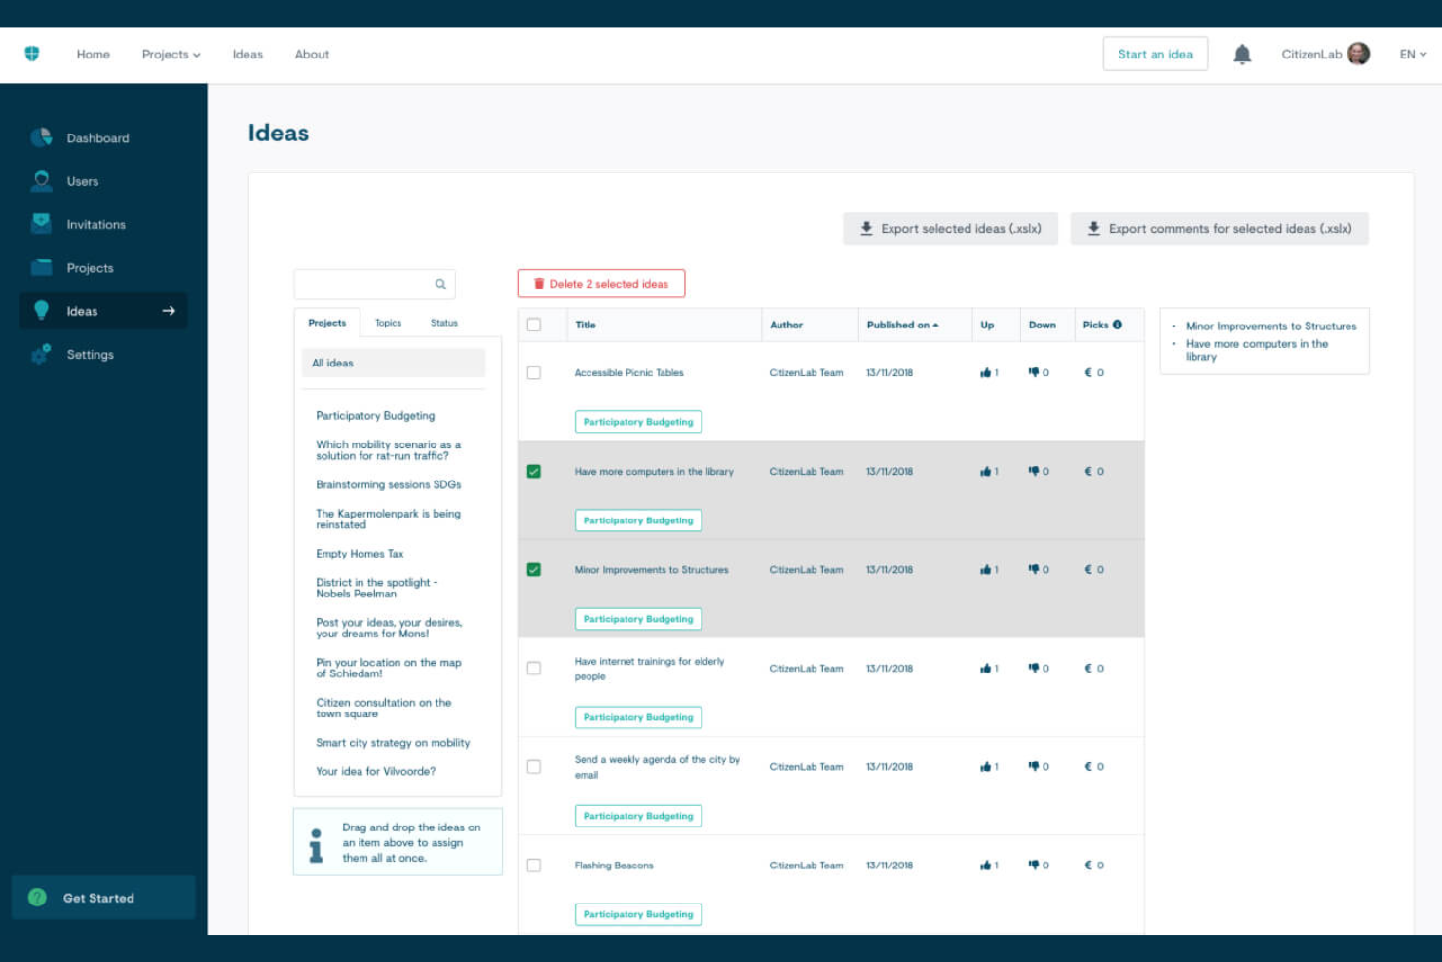Click download icon on Export comments button
Screen dimensions: 1442x962
[x=1093, y=228]
